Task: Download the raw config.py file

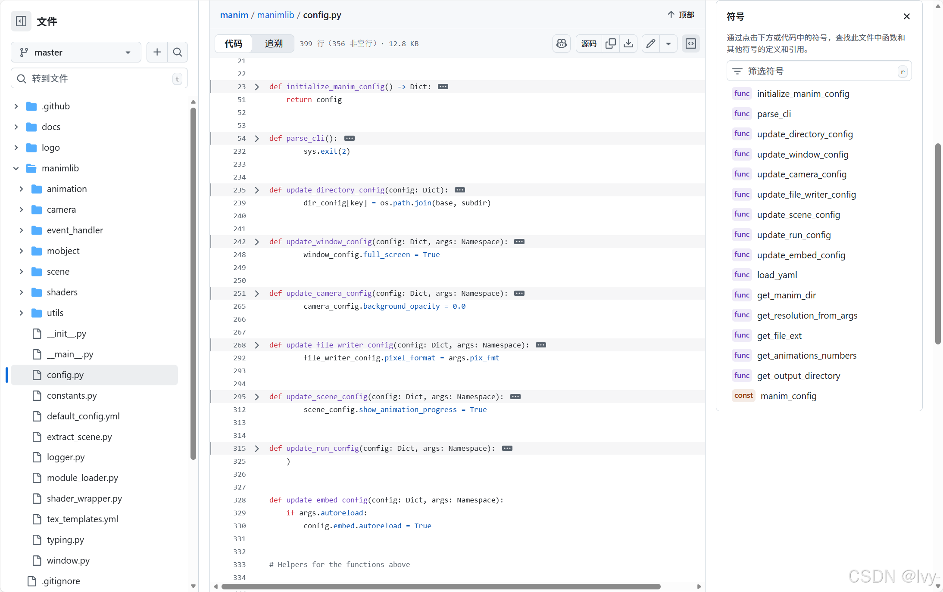Action: click(628, 43)
